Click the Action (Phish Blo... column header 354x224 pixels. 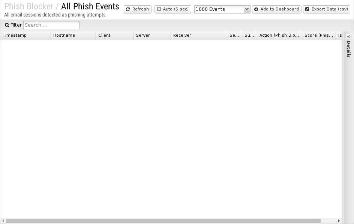click(279, 36)
